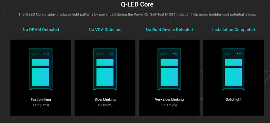Click the 1/2 Hz (2s) frequency text
This screenshot has height=123, width=270.
pos(105,105)
